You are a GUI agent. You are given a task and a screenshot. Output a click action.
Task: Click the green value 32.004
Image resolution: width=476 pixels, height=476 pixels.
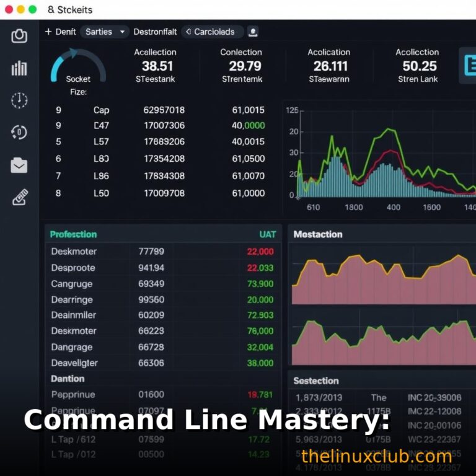click(260, 347)
